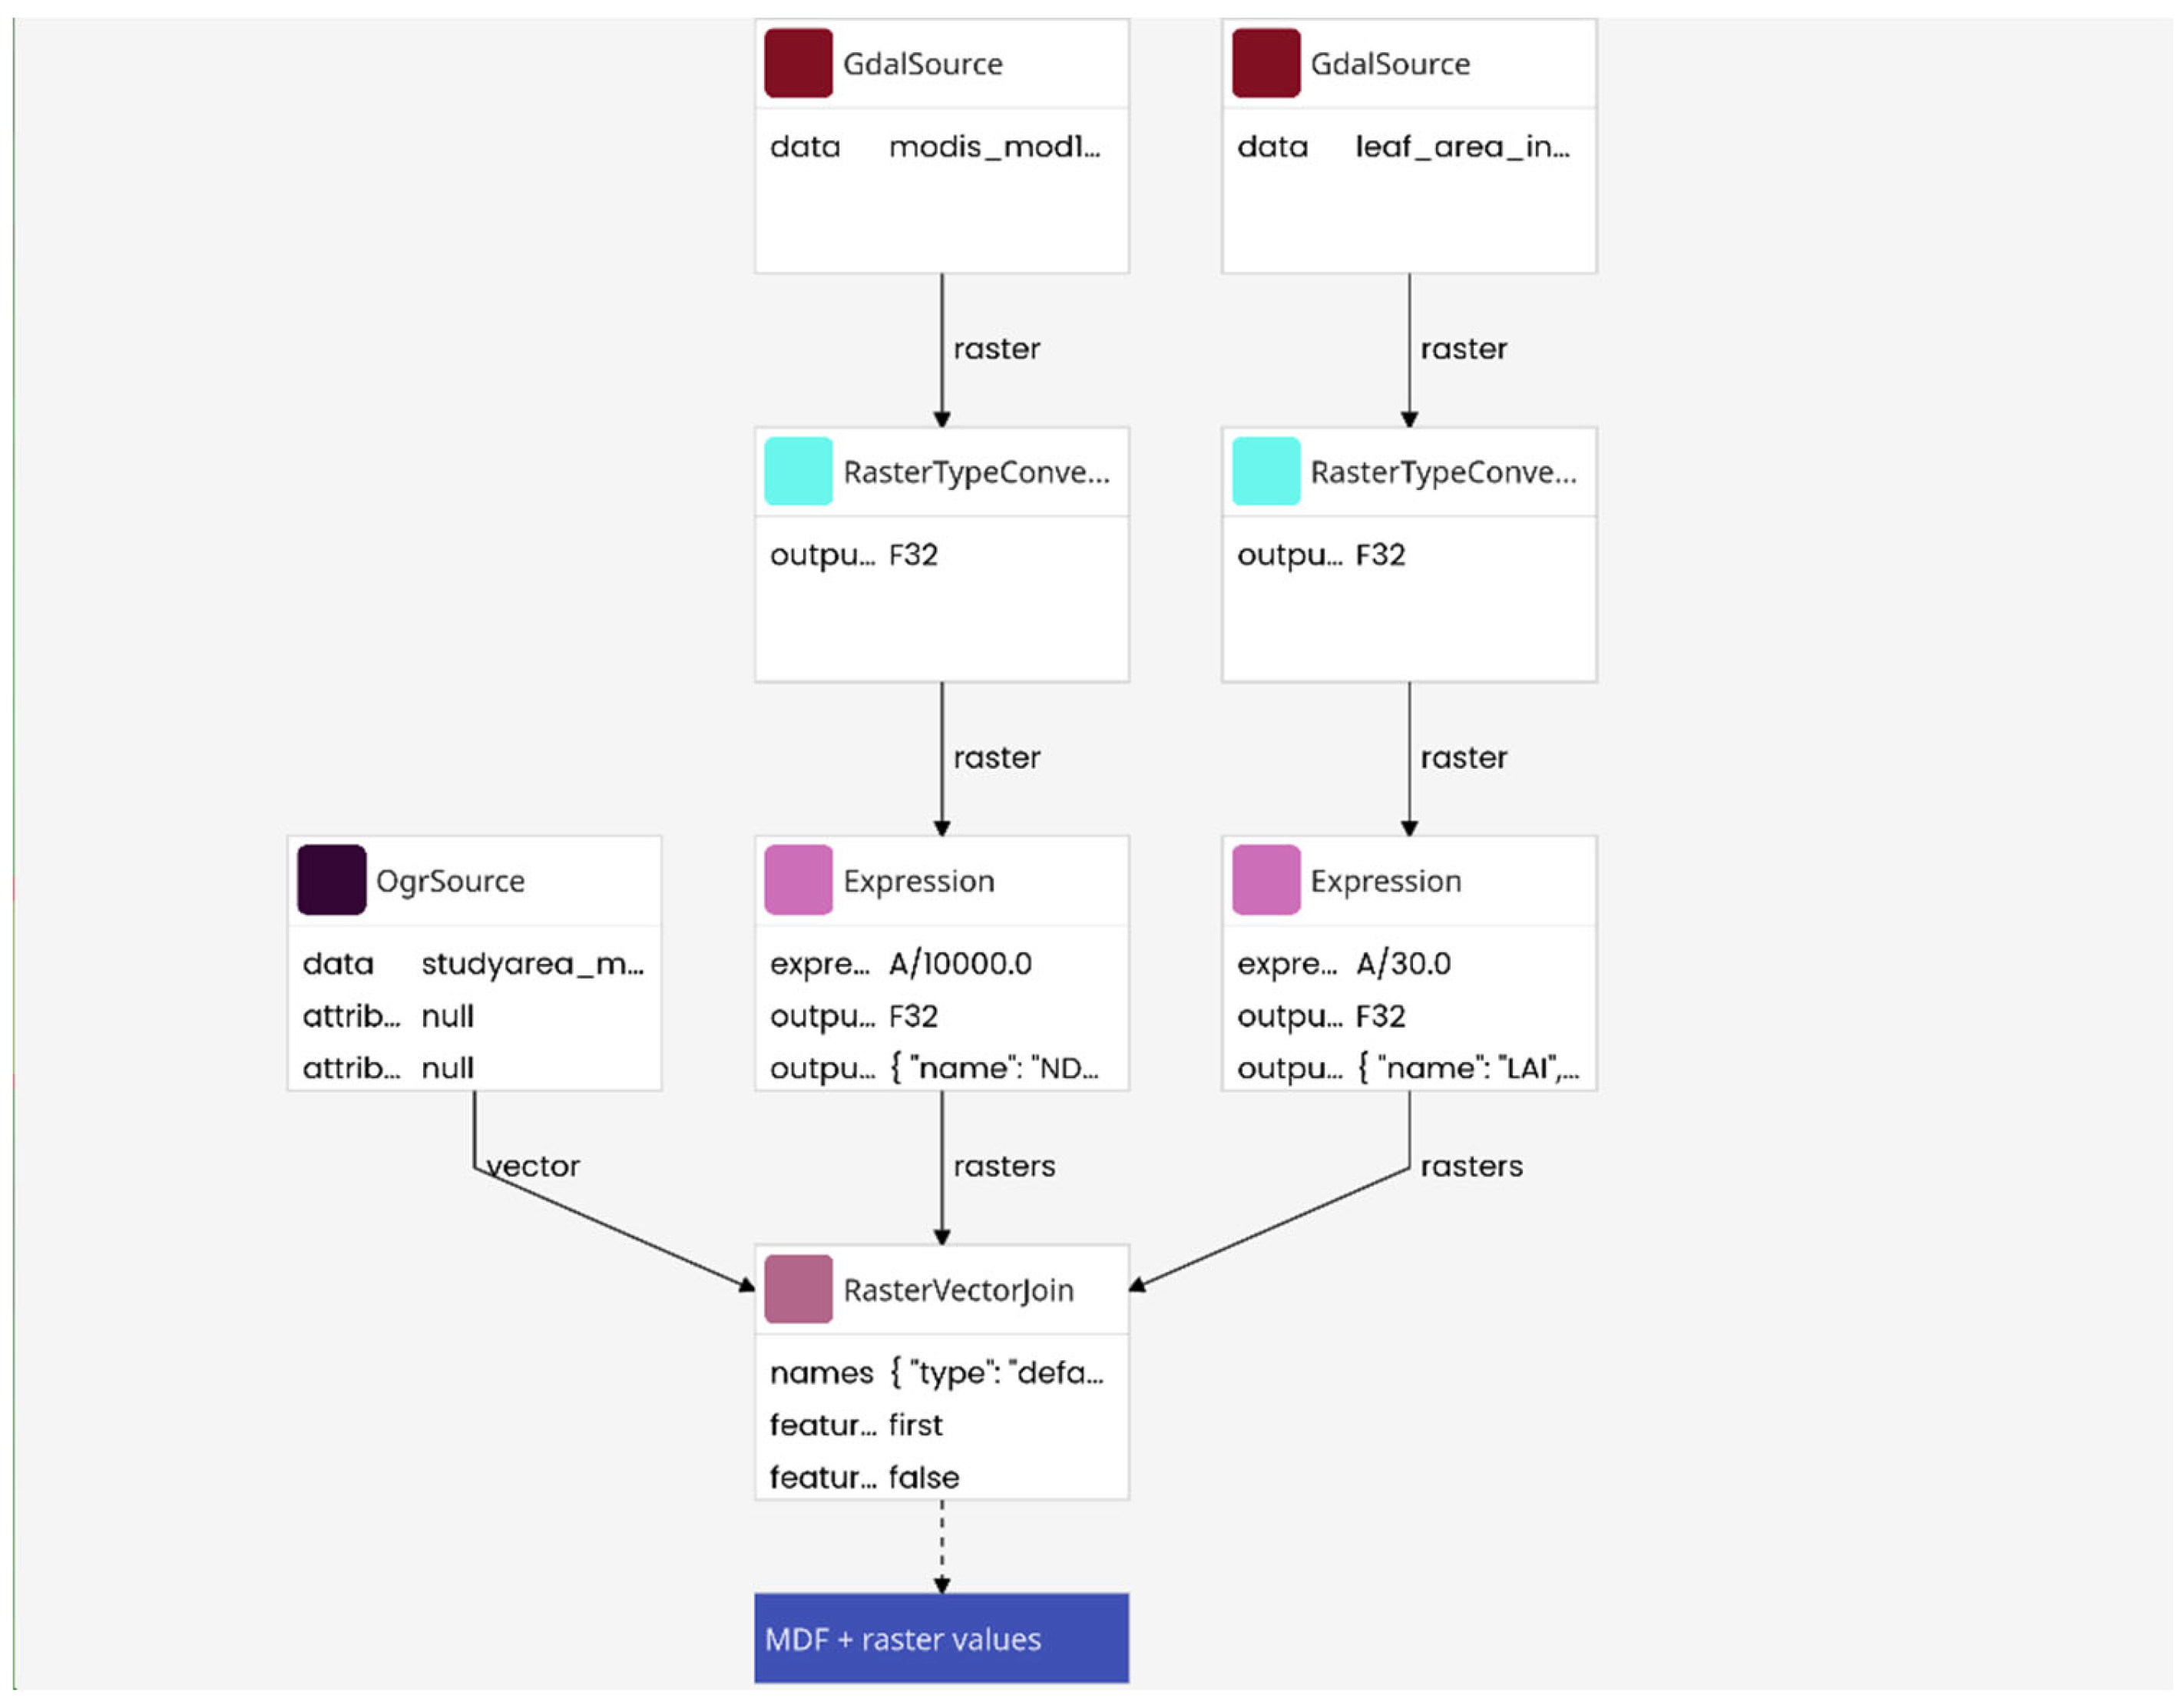Image resolution: width=2184 pixels, height=1705 pixels.
Task: Click the pink icon of the A/10000.0 Expression node
Action: pos(798,880)
